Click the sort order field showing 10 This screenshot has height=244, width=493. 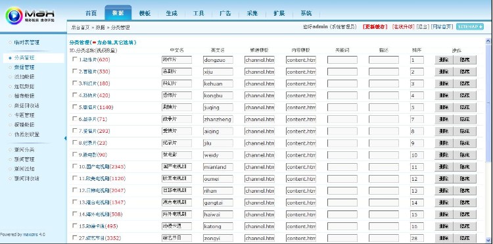[417, 155]
